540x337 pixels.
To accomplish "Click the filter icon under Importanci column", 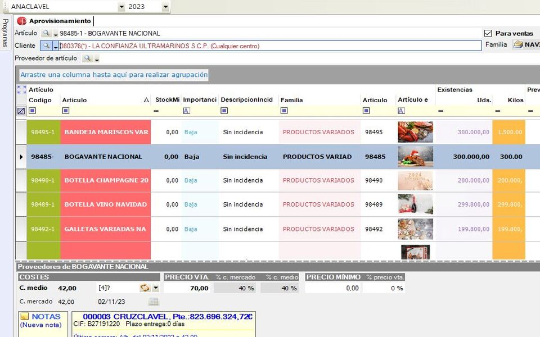I will (x=187, y=111).
